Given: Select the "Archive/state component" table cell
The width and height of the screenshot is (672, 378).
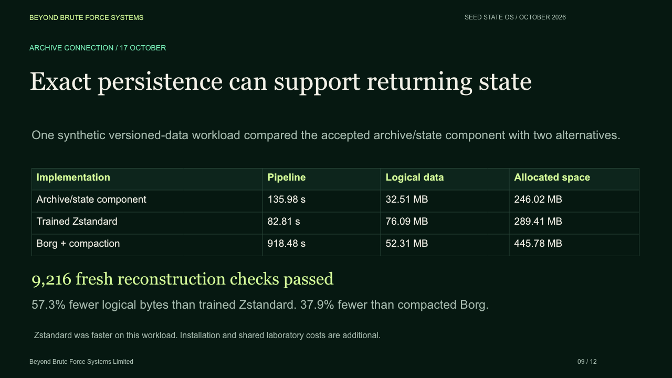Looking at the screenshot, I should (x=147, y=201).
